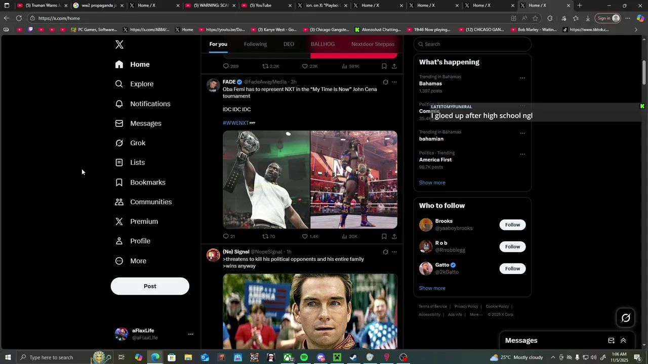Open more options on (No) Signal post
The height and width of the screenshot is (364, 648).
[x=394, y=252]
